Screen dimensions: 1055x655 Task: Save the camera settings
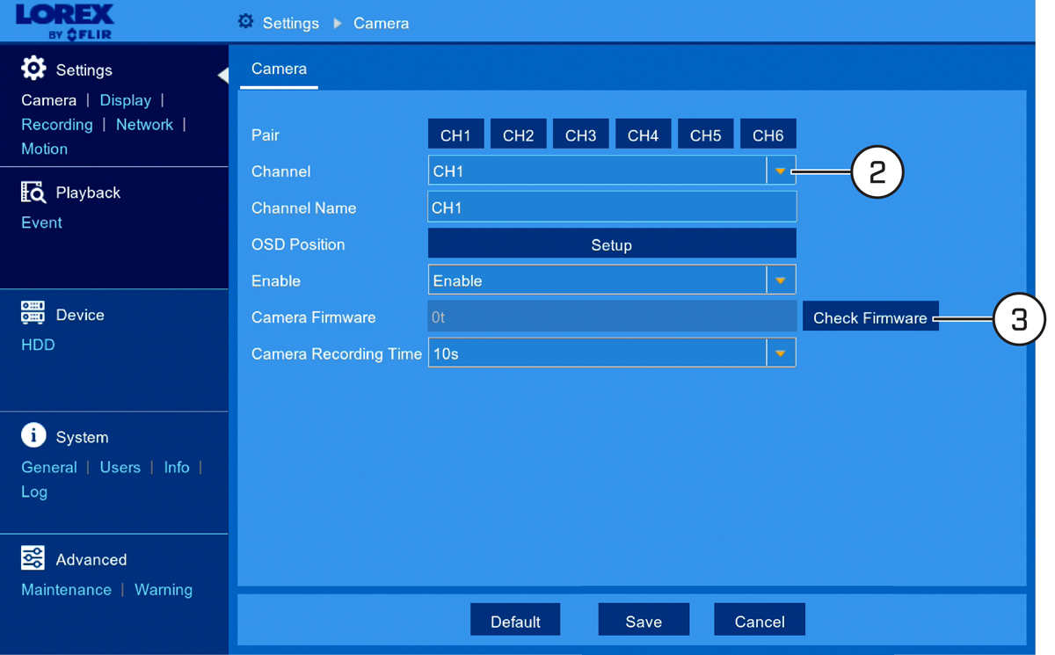644,620
